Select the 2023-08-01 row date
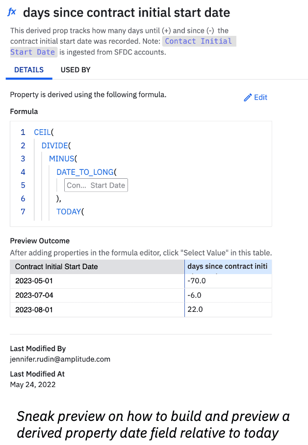The image size is (308, 445). tap(34, 309)
